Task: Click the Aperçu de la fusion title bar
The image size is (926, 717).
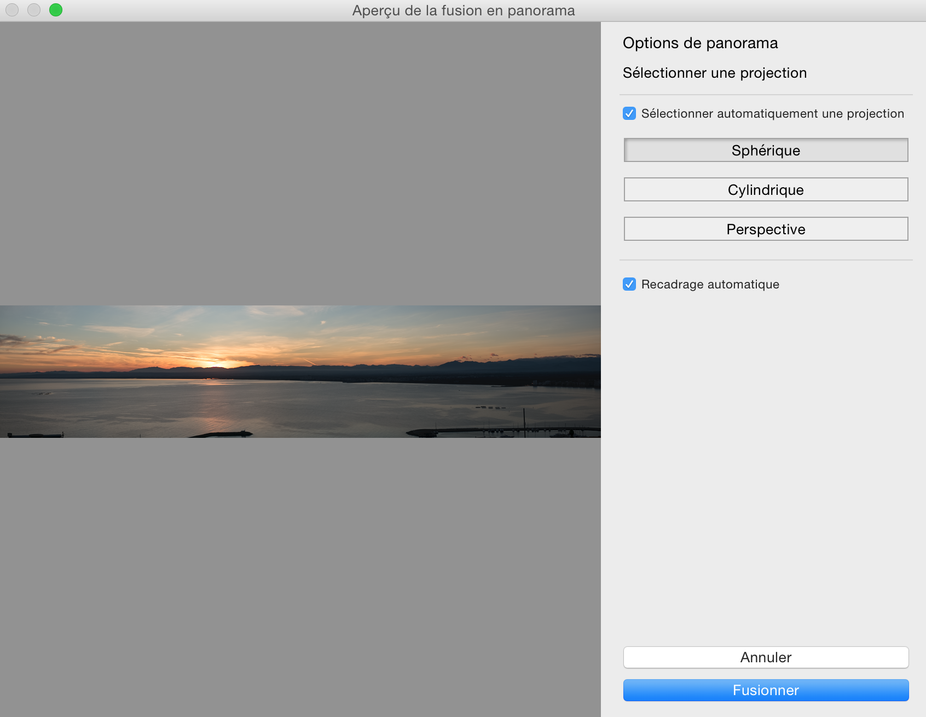Action: coord(463,10)
